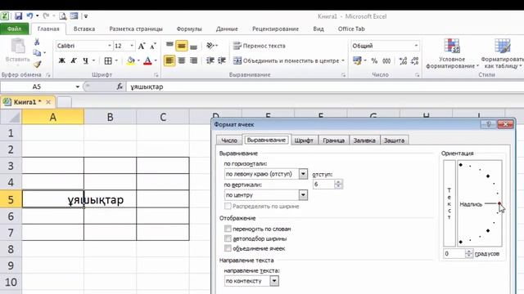The width and height of the screenshot is (524, 294).
Task: Apply the format painter brush
Action: (x=37, y=65)
